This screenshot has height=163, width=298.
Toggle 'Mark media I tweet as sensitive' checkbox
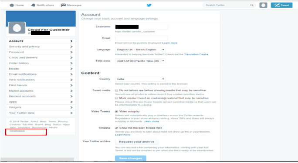[116, 98]
